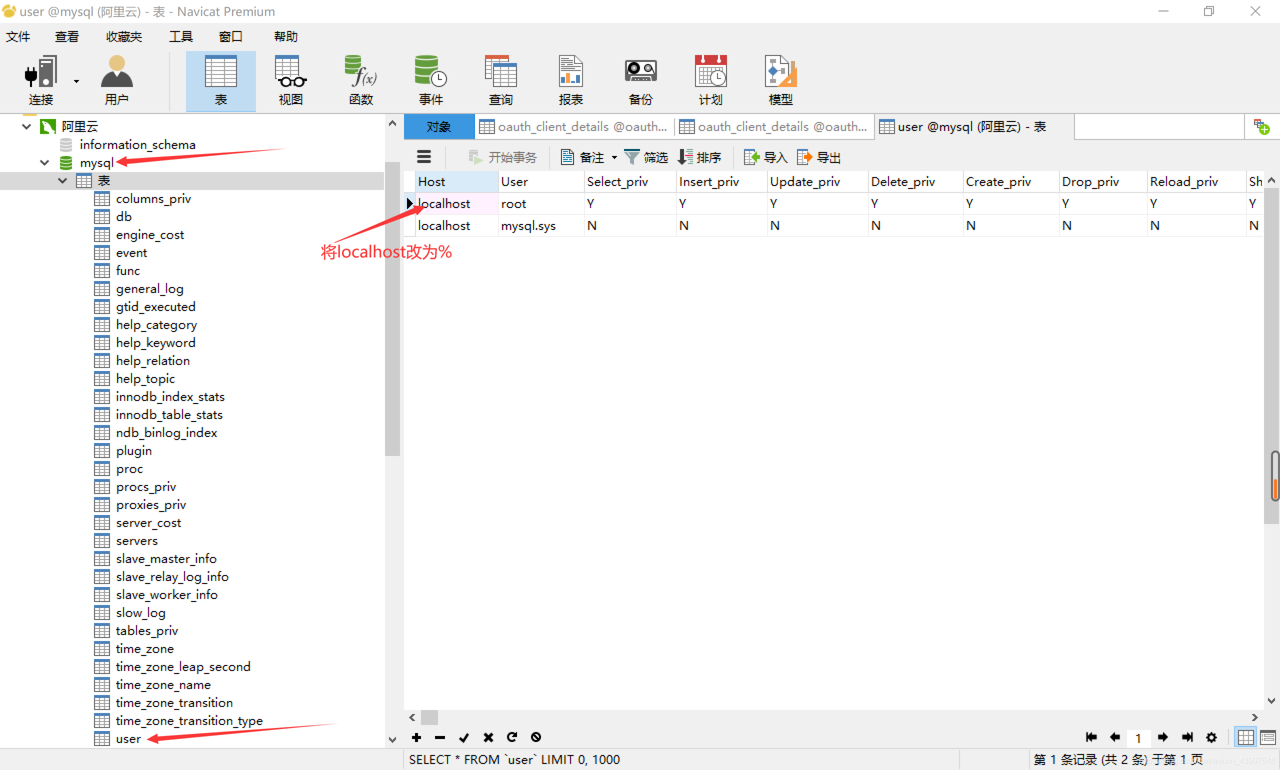This screenshot has width=1280, height=770.
Task: Open the 模型 (Model) toolbar icon
Action: pyautogui.click(x=780, y=80)
